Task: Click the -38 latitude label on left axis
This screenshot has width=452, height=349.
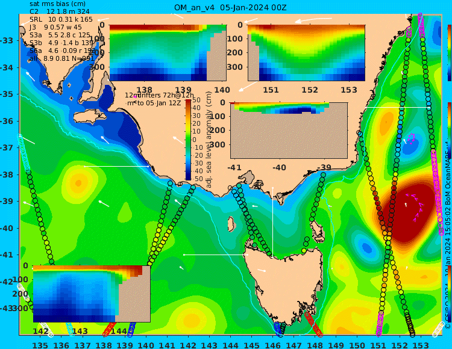Action: click(x=7, y=174)
